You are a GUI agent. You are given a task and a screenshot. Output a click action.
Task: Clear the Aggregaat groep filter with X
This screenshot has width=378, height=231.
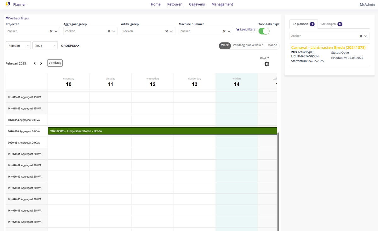(109, 31)
